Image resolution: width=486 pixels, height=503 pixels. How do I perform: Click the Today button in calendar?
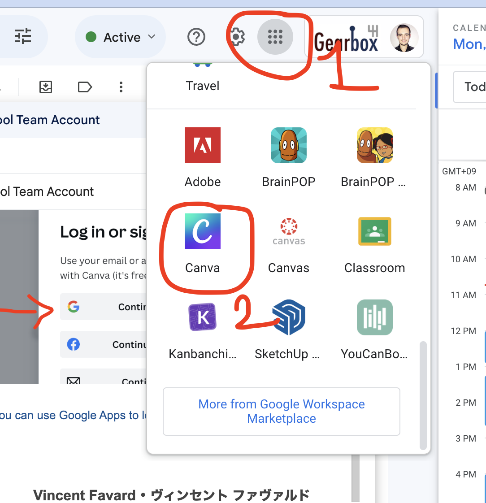473,87
